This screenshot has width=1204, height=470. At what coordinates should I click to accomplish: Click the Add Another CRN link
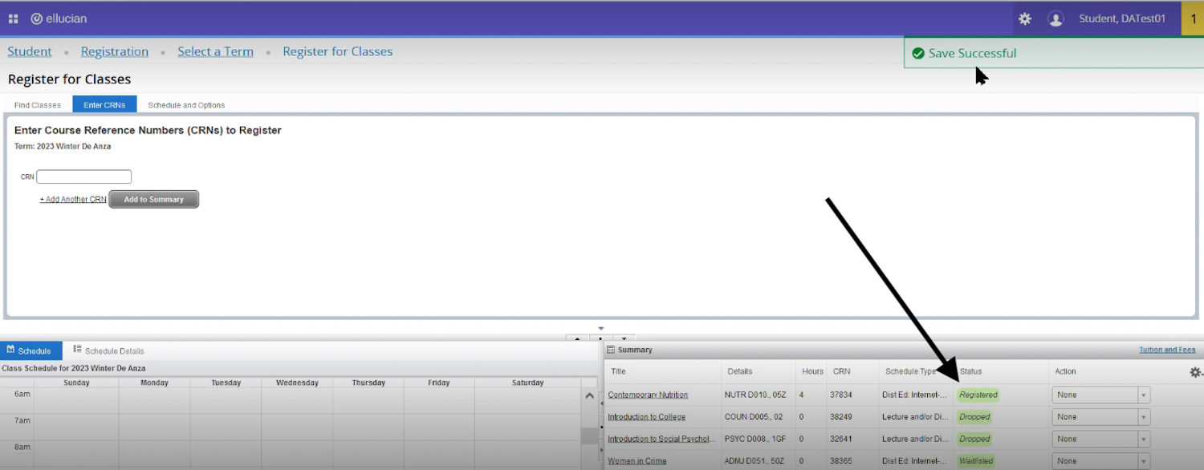point(73,200)
